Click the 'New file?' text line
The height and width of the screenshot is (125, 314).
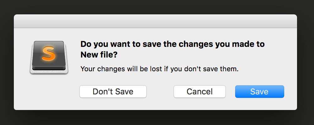[99, 55]
